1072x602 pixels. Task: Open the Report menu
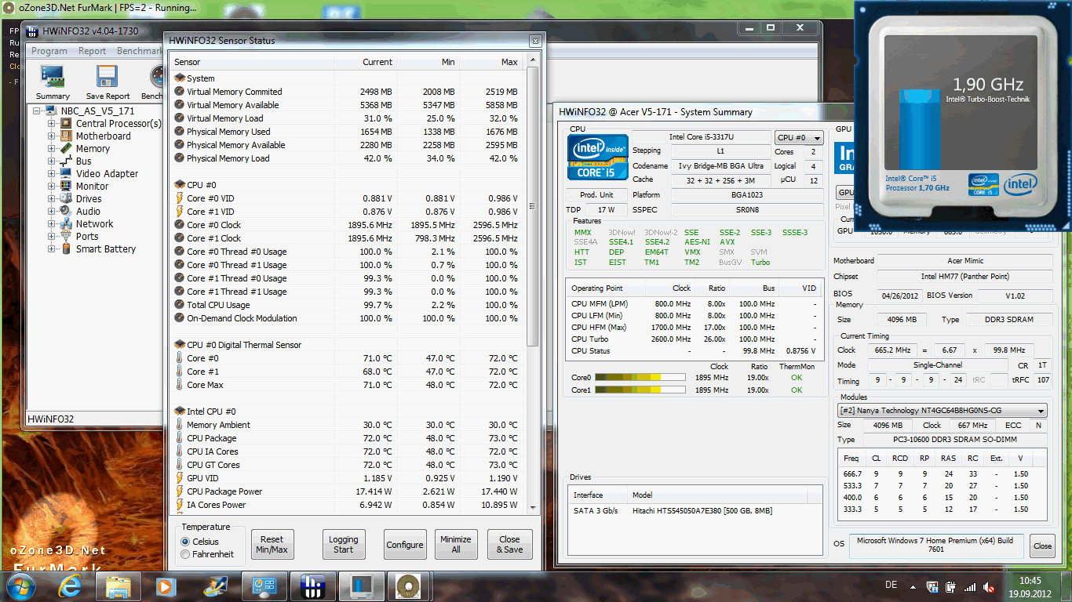click(92, 51)
